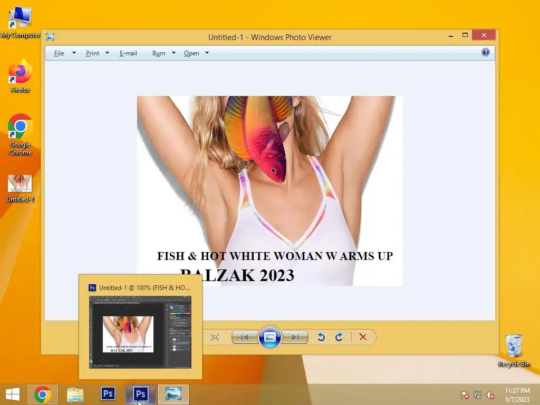This screenshot has height=405, width=540.
Task: Expand the Print dropdown arrow
Action: pos(107,53)
